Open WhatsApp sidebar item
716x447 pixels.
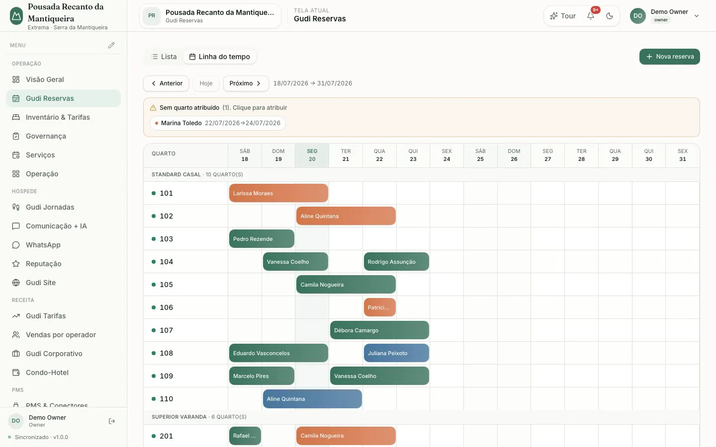63,245
